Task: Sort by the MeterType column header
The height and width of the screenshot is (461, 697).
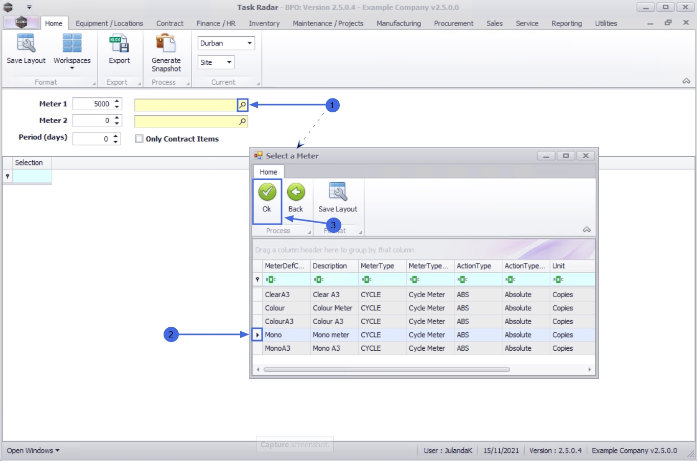Action: click(382, 266)
